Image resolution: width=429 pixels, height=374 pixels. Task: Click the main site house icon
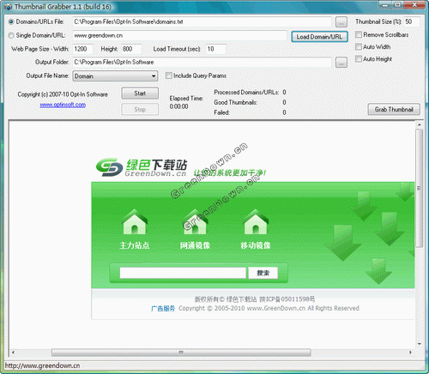(135, 222)
